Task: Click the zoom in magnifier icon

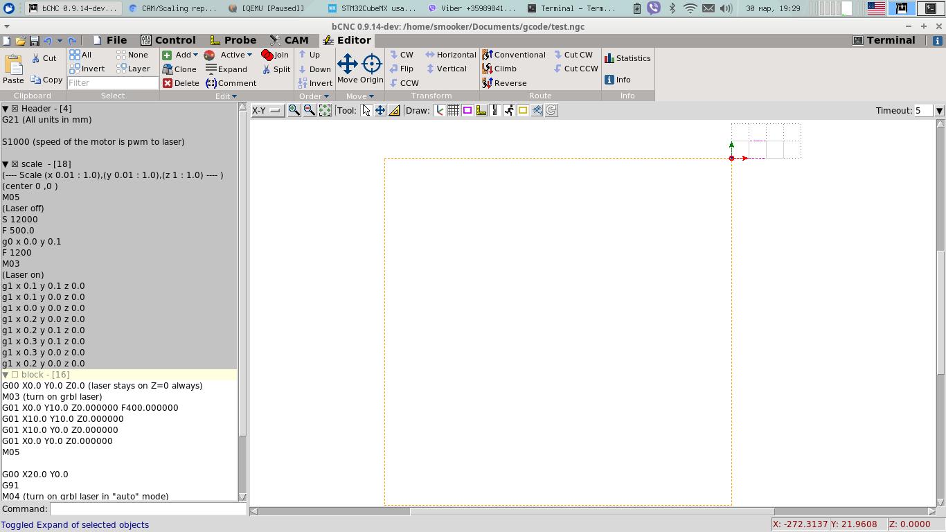Action: (x=294, y=110)
